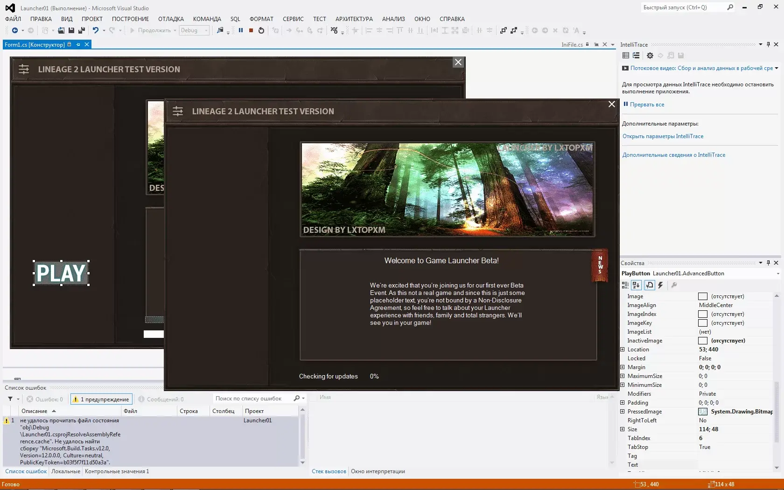Toggle the 1 предупреждение warnings filter
This screenshot has height=490, width=784.
click(x=101, y=399)
